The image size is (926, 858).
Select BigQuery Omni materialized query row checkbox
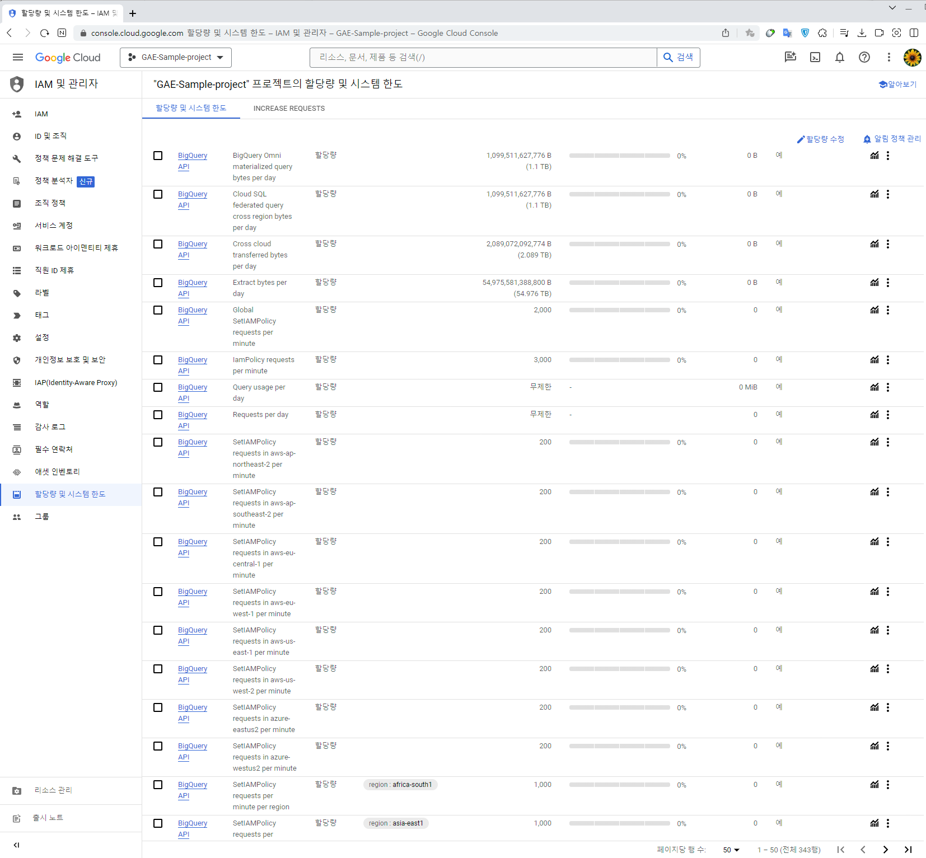pyautogui.click(x=158, y=156)
